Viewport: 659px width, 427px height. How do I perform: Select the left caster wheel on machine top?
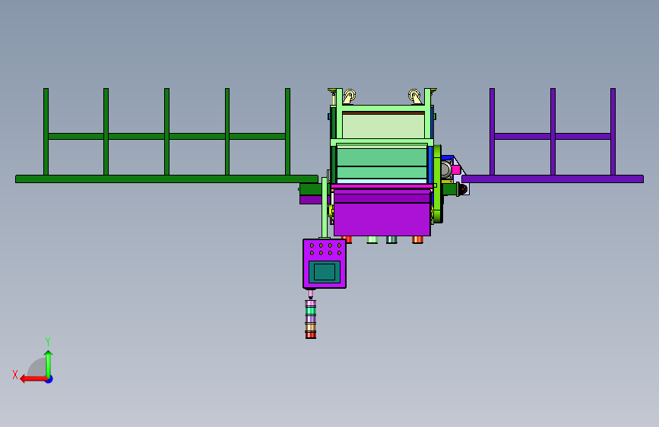pos(349,96)
